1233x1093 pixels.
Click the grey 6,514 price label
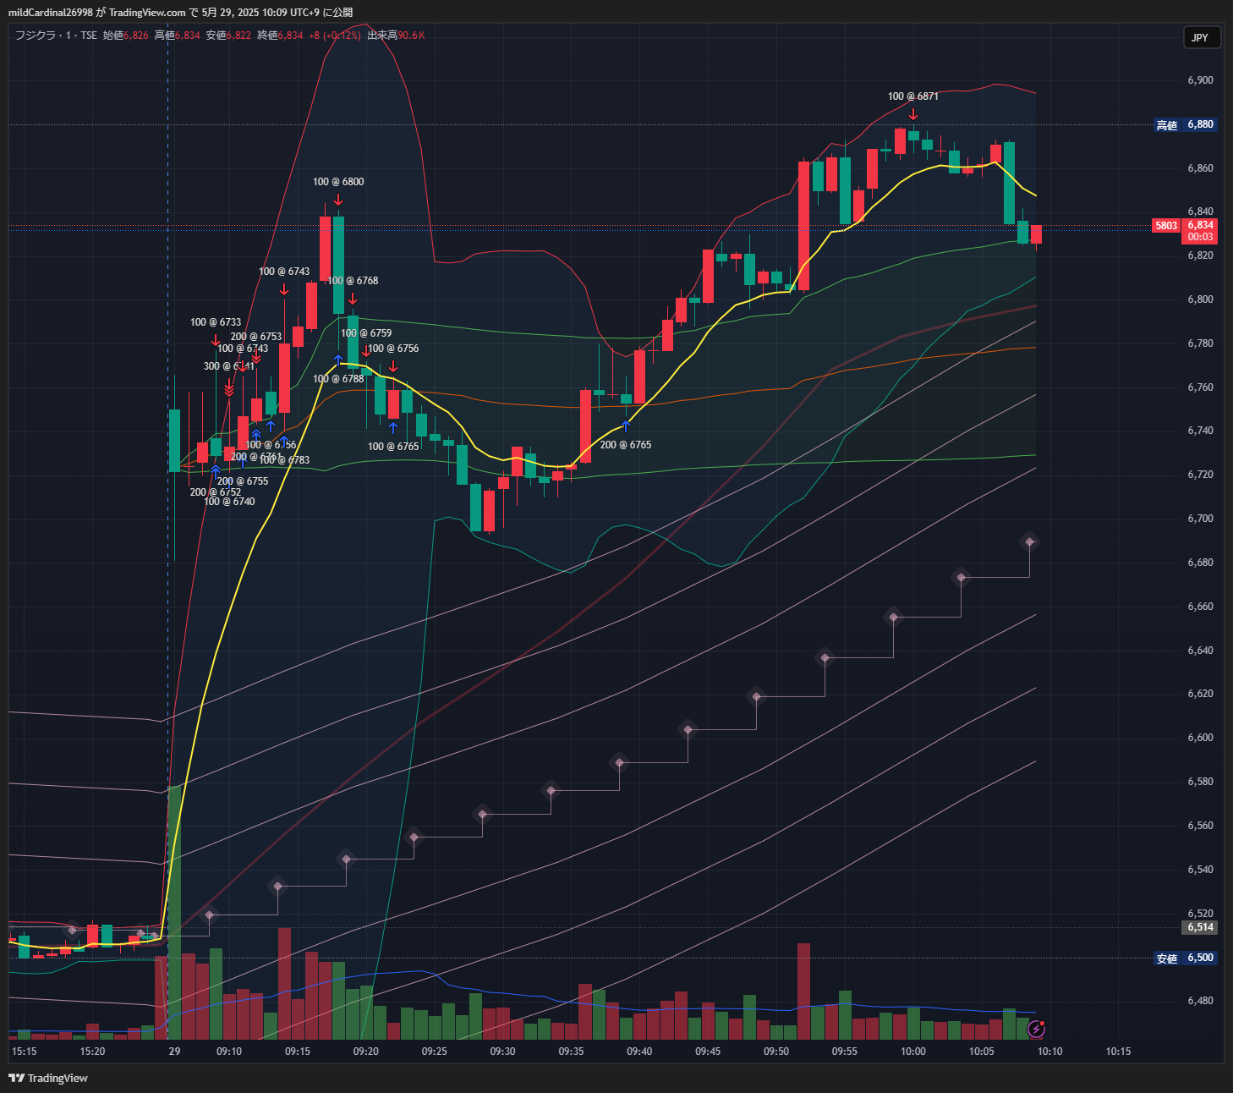(1200, 927)
